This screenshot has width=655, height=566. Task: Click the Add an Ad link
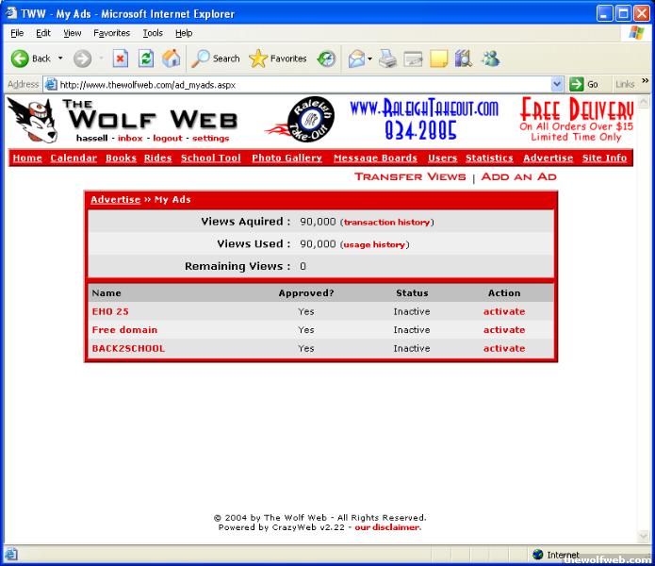pos(518,176)
